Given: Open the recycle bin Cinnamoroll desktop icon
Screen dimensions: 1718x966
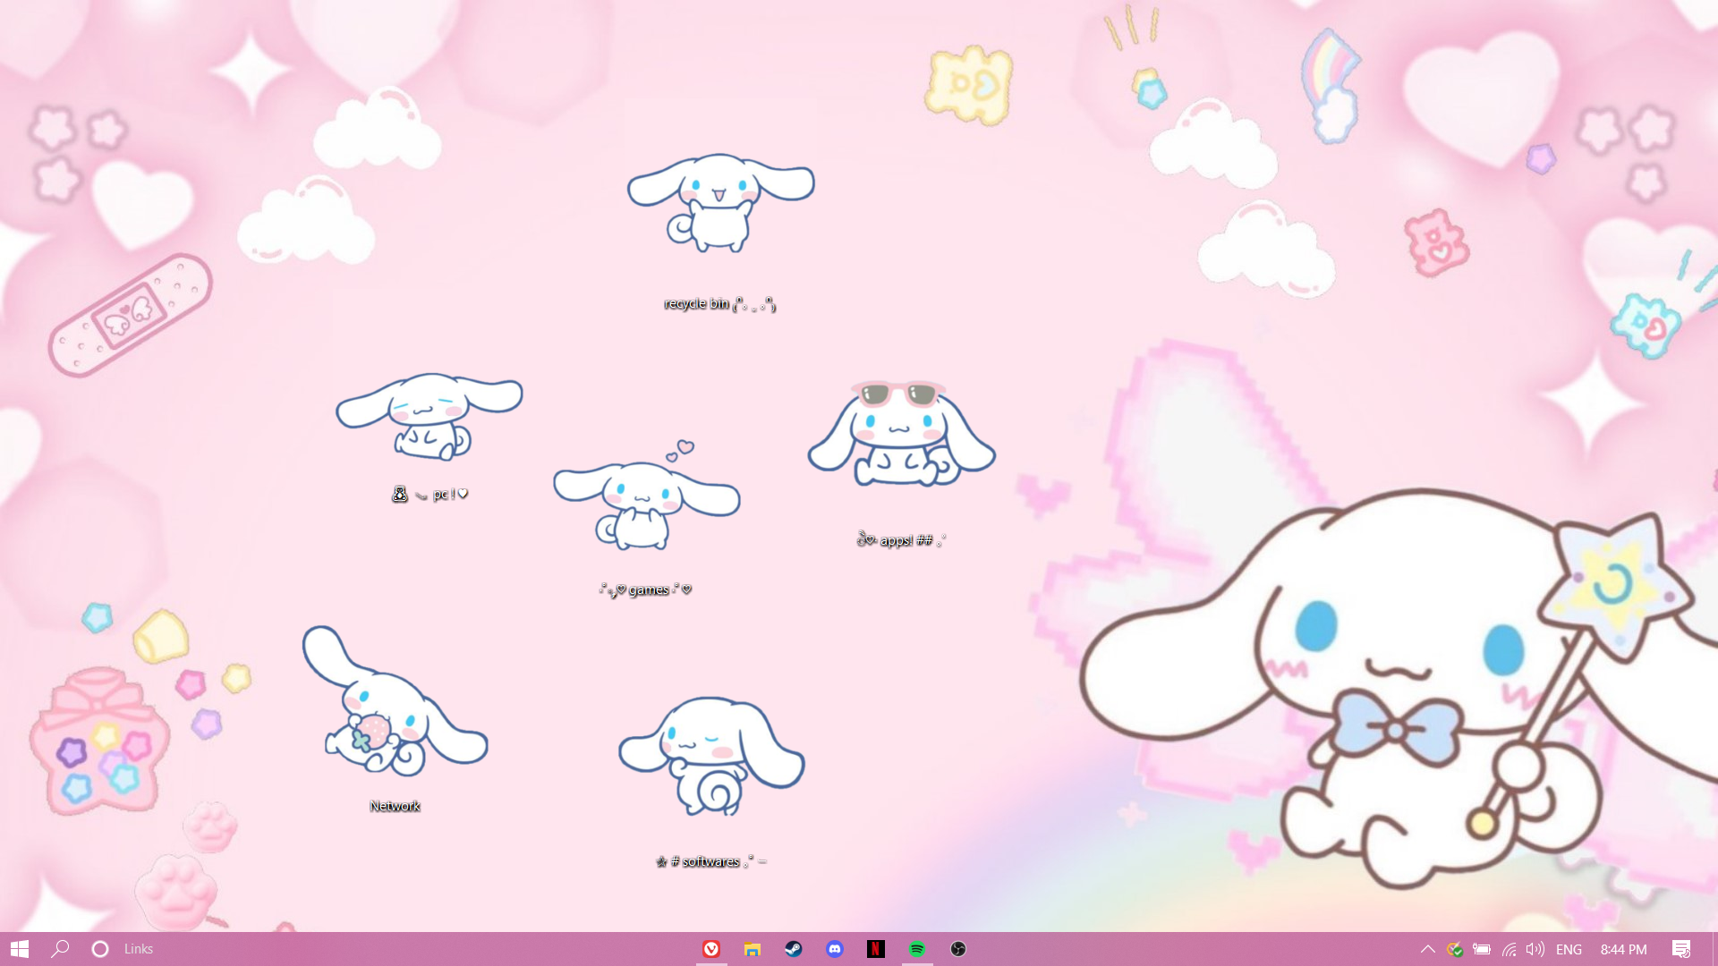Looking at the screenshot, I should pyautogui.click(x=720, y=204).
